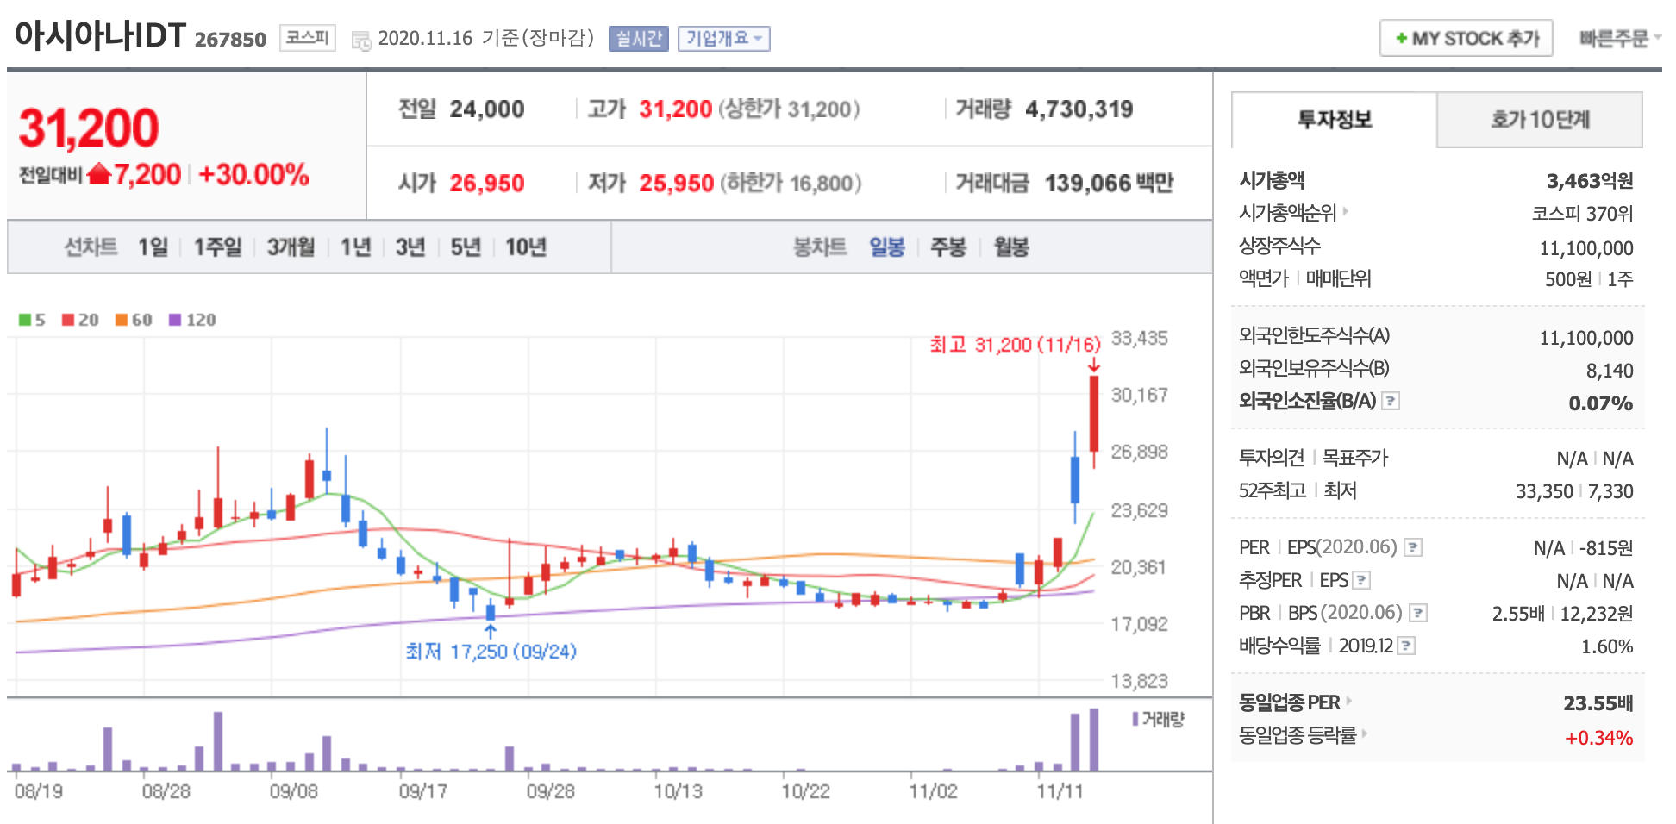The width and height of the screenshot is (1676, 824).
Task: Click the 액면가 value 500원
Action: coord(1568,279)
